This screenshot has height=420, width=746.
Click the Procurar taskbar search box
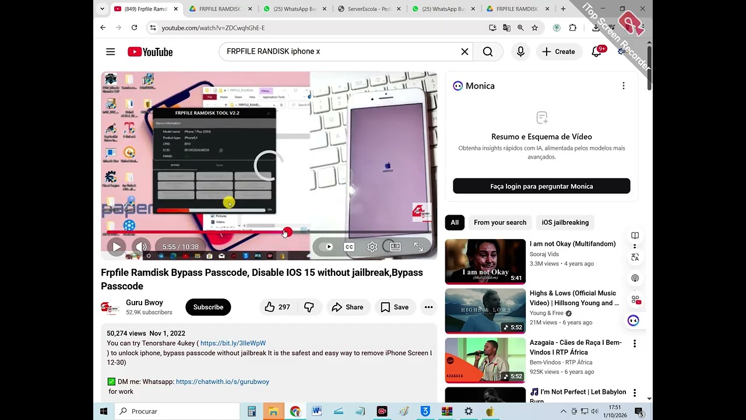coord(177,411)
